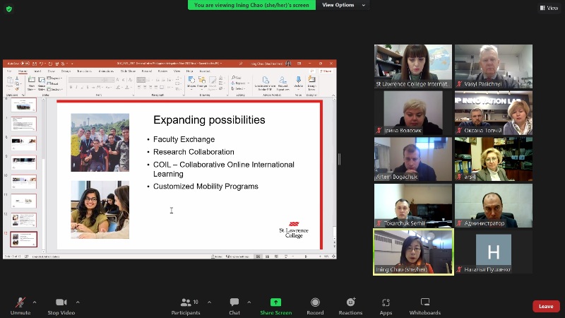
Task: Toggle Notes pane in PowerPoint status bar
Action: point(216,257)
